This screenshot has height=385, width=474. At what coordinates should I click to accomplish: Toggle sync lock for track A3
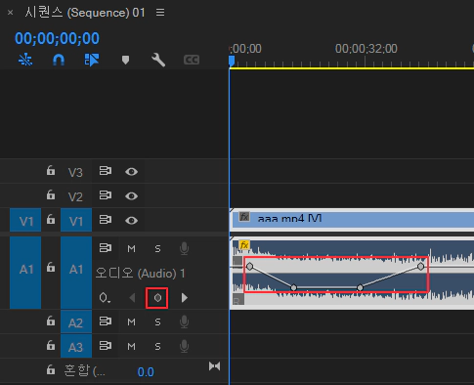106,346
